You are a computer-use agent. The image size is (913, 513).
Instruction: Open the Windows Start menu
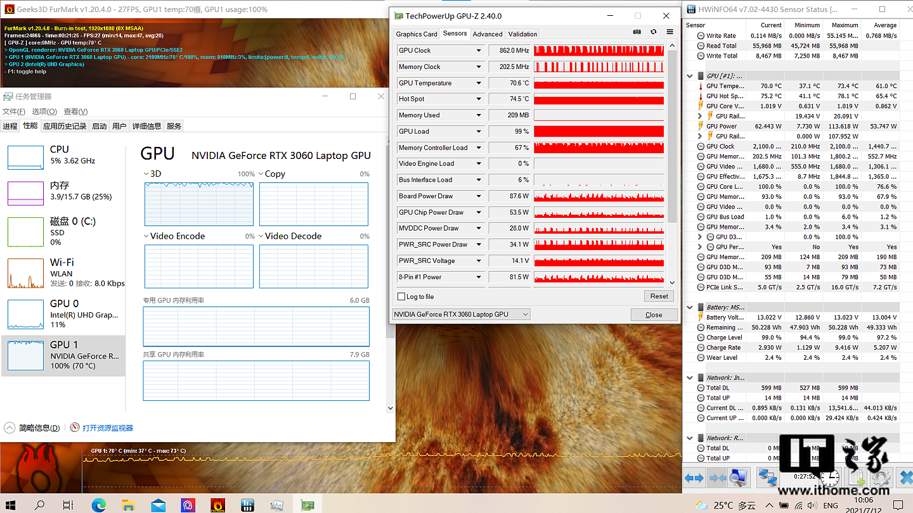point(10,505)
